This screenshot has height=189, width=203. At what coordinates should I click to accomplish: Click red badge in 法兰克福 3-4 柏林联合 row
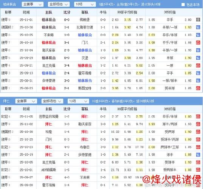(x=198, y=65)
